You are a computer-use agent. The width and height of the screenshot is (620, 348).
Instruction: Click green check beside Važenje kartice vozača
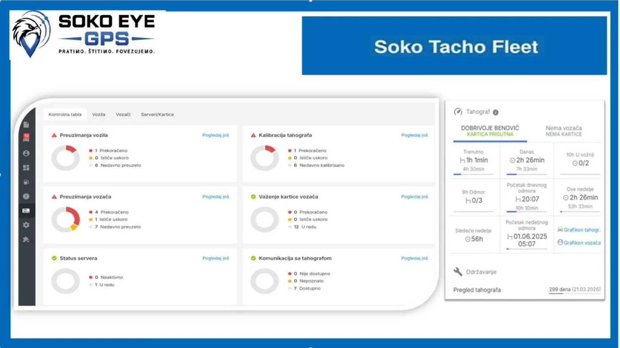tap(253, 197)
